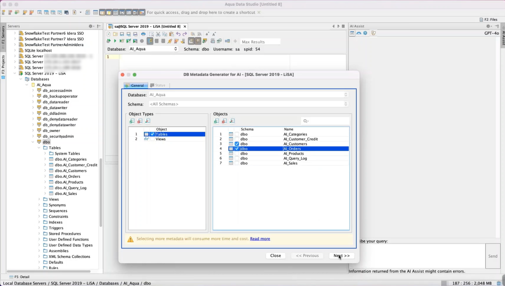Check all items in Object Types
The height and width of the screenshot is (286, 505).
pos(132,121)
